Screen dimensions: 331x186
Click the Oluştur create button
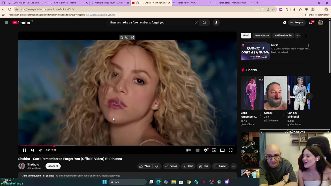(296, 22)
